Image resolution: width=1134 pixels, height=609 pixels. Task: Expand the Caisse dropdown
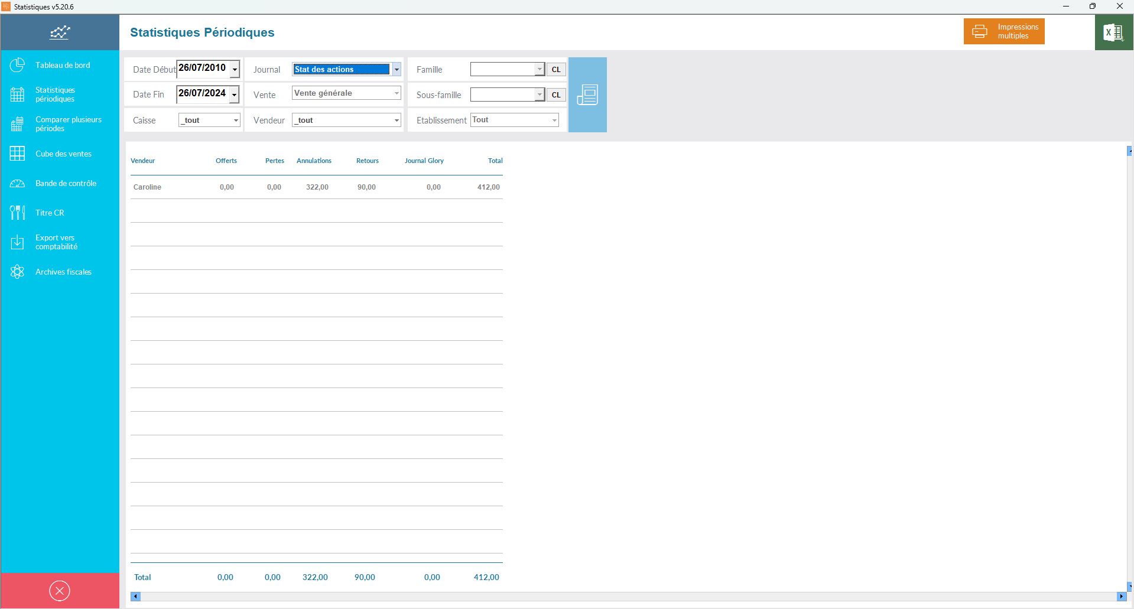236,121
